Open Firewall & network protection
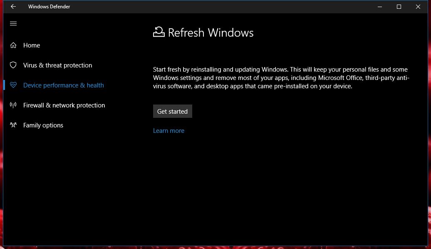 64,105
